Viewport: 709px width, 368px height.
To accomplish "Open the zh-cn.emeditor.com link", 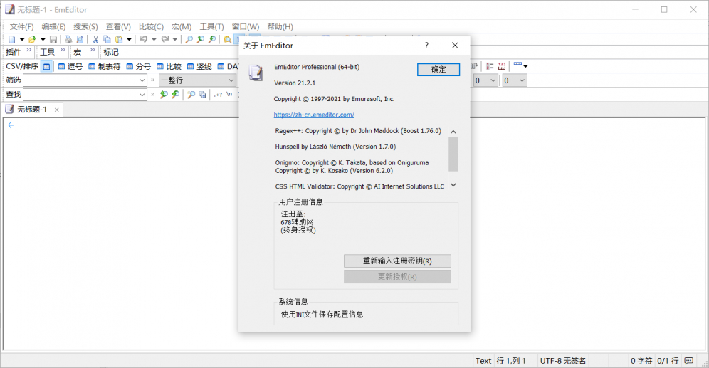I will tap(314, 115).
